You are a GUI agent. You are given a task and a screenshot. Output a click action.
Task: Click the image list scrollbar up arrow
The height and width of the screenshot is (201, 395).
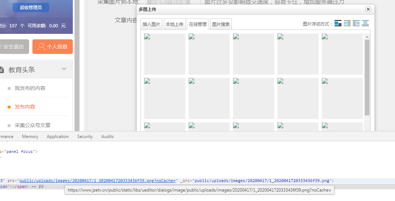click(367, 37)
